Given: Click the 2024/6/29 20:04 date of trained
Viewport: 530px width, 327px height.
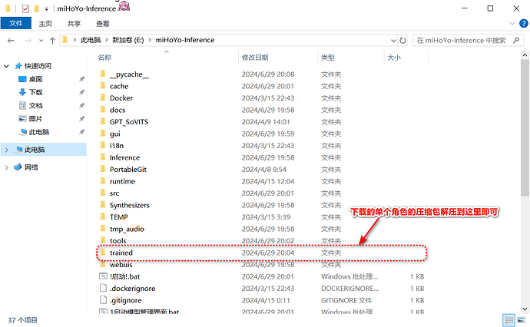Looking at the screenshot, I should point(268,253).
